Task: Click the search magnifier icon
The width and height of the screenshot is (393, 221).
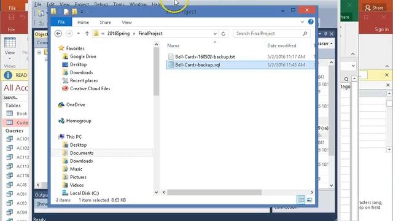Action: [305, 33]
